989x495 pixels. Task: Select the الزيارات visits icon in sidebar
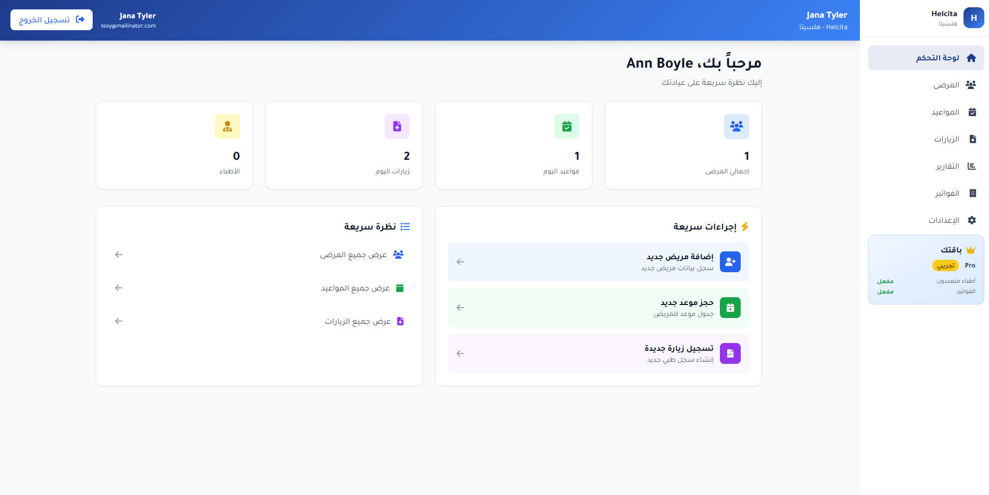coord(971,139)
